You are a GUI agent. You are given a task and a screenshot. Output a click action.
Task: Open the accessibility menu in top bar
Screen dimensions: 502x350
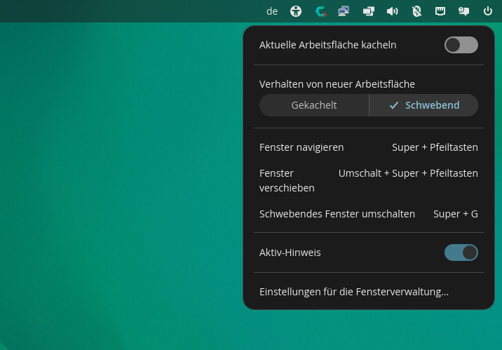(296, 11)
